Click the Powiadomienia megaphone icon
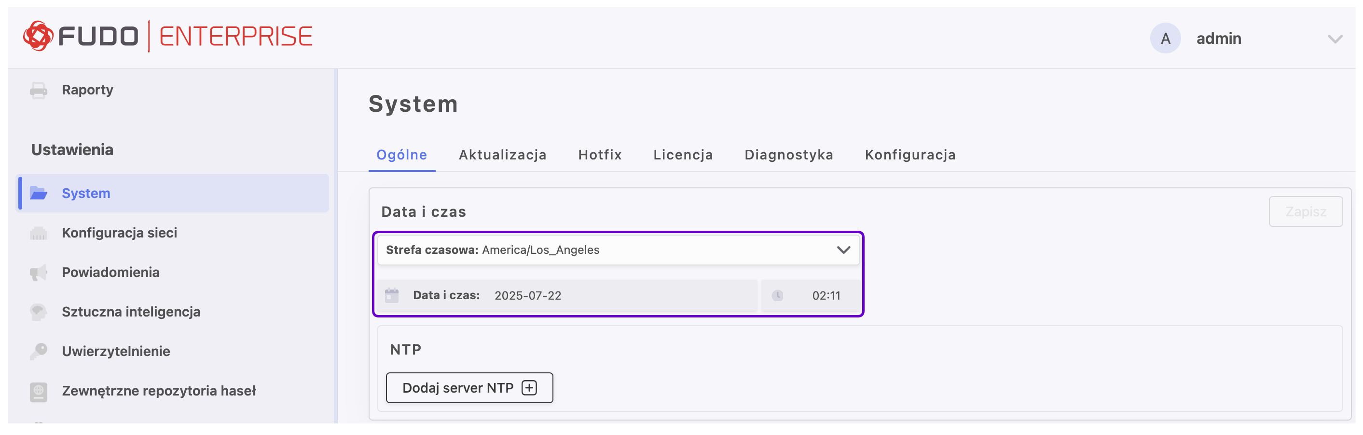 [39, 273]
